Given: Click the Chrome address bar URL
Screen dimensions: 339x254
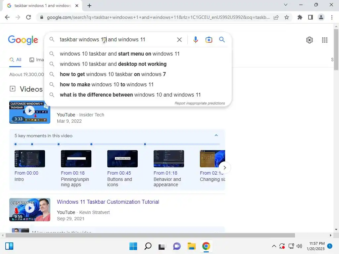Looking at the screenshot, I should pyautogui.click(x=158, y=17).
